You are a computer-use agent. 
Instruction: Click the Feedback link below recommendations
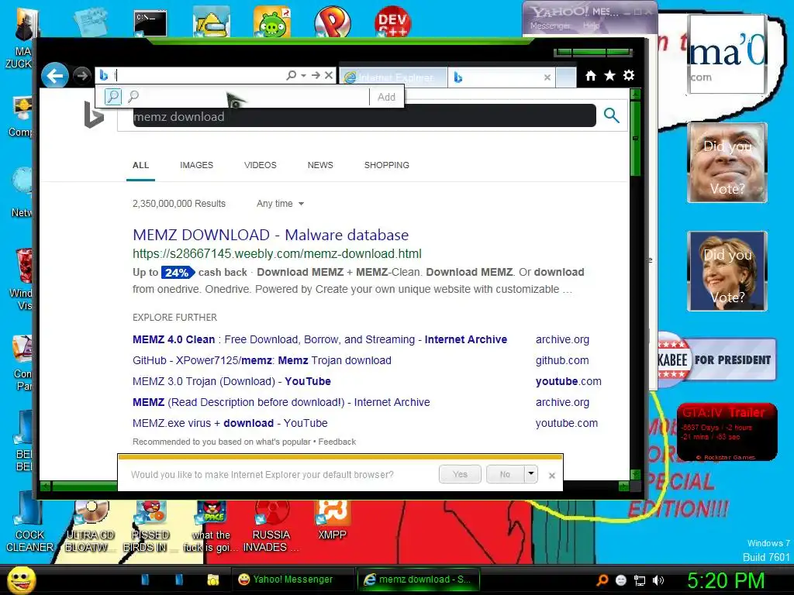point(337,442)
